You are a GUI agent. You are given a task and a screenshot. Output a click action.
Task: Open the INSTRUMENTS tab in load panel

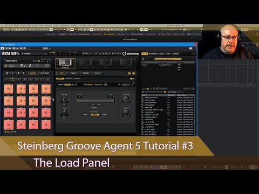pos(153,53)
